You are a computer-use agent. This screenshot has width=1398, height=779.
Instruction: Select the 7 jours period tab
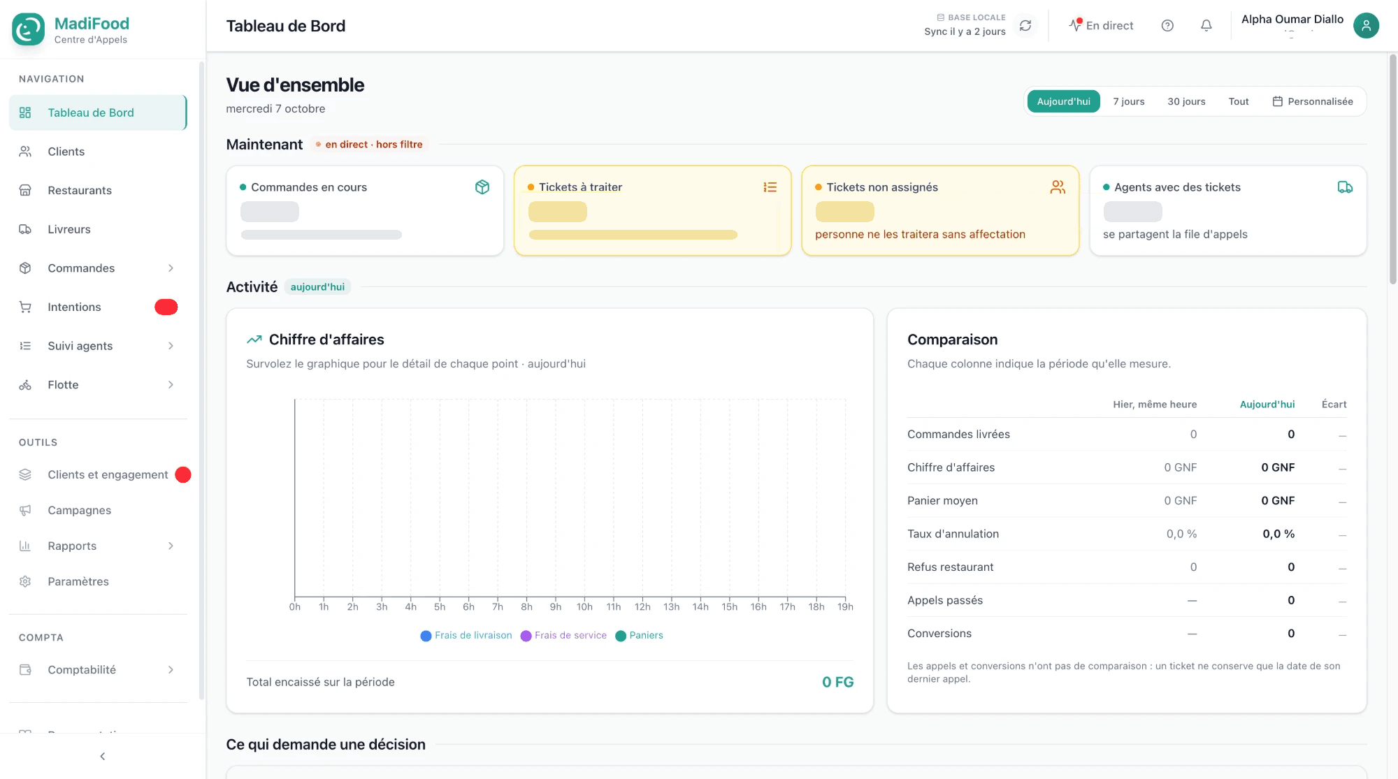click(x=1129, y=101)
